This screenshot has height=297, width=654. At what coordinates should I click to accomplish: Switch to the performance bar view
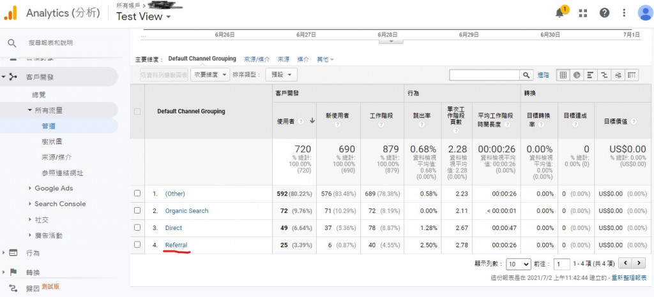pos(590,75)
